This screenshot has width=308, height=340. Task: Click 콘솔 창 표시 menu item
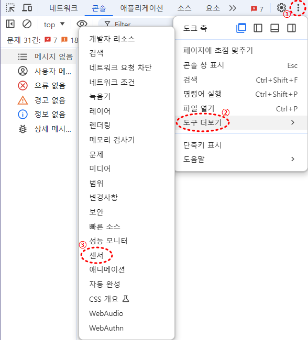(241, 65)
